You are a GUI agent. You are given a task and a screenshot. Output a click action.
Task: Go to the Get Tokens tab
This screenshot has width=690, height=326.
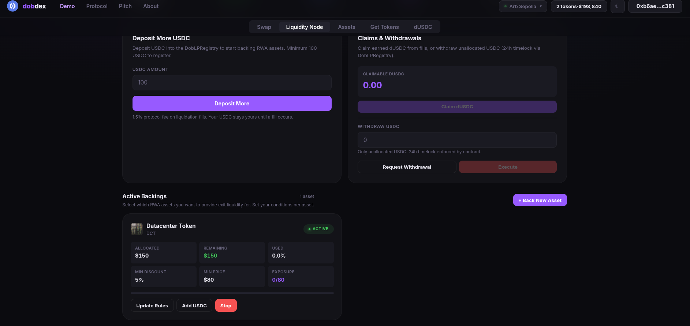click(384, 27)
